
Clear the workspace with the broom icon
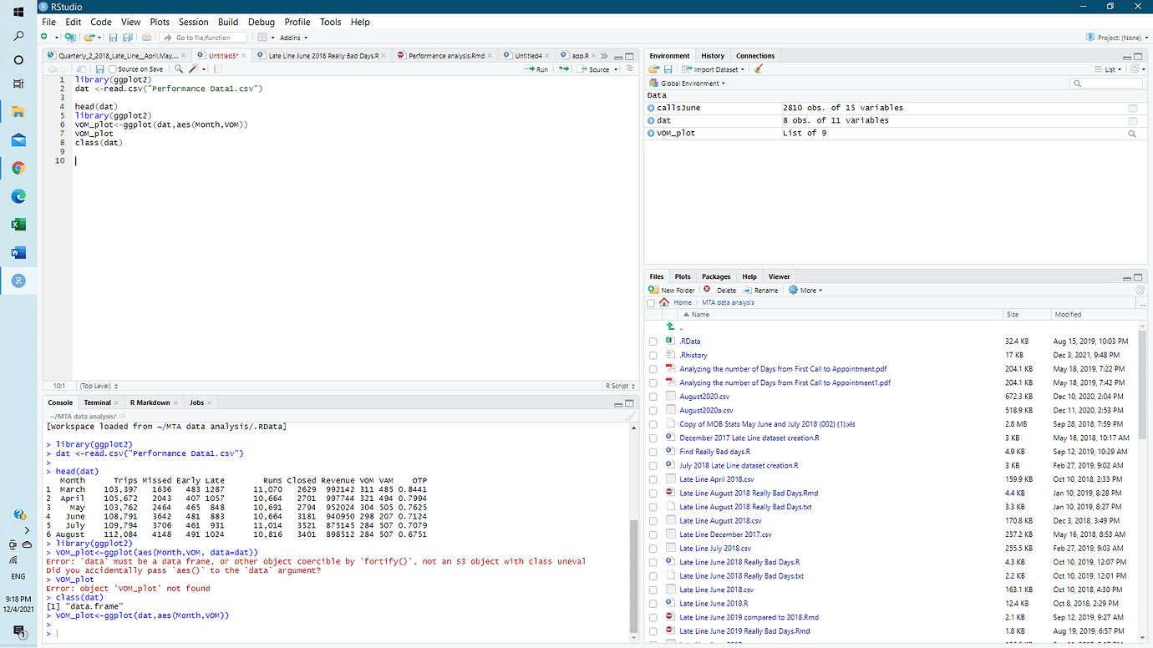coord(759,69)
